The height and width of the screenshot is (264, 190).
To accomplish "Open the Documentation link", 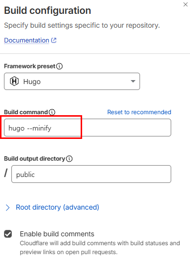I will click(x=27, y=41).
